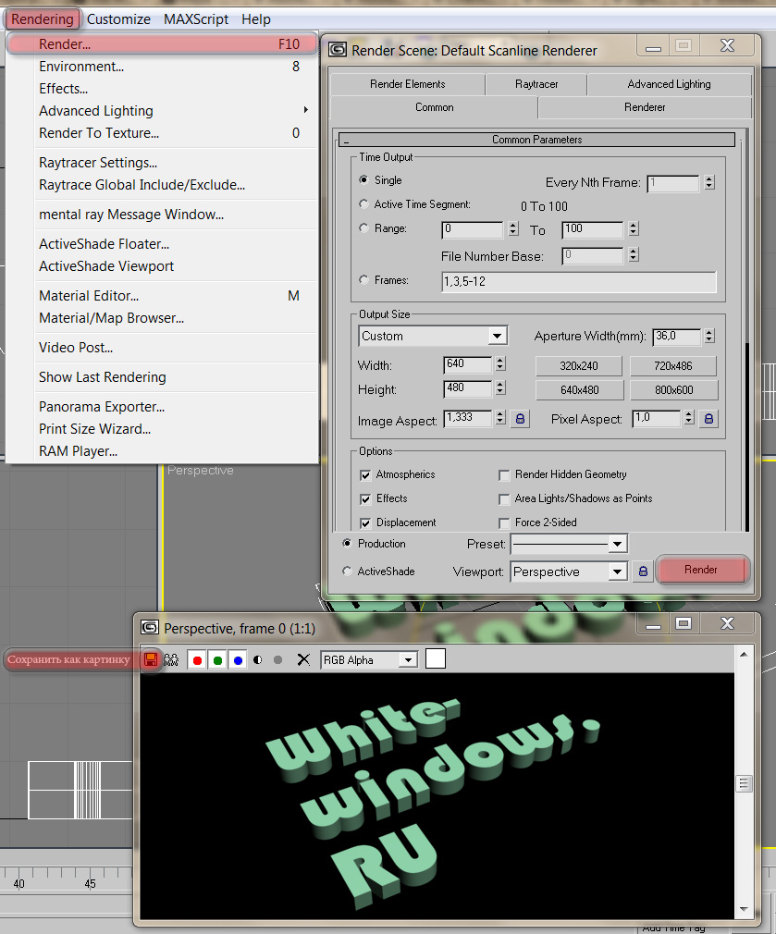Open the Customize menu
The width and height of the screenshot is (776, 934).
pyautogui.click(x=118, y=19)
